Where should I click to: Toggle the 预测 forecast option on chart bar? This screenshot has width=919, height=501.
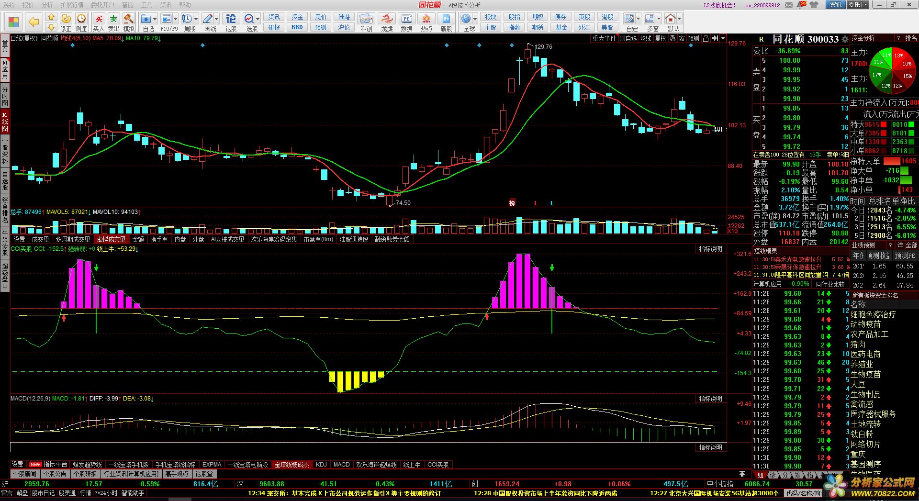(x=694, y=38)
